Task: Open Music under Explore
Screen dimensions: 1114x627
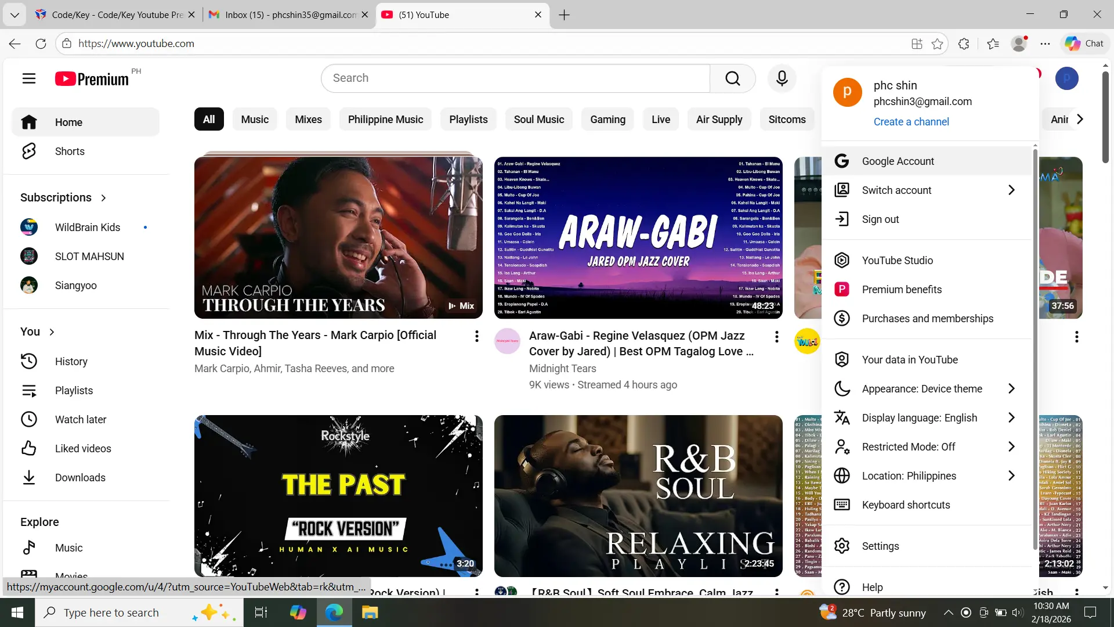Action: pyautogui.click(x=85, y=548)
